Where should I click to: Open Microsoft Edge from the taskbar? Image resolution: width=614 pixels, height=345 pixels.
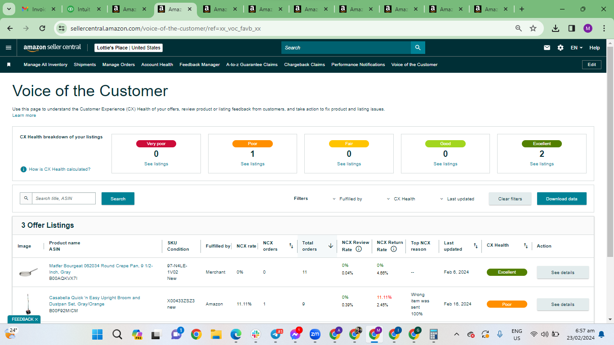click(236, 334)
